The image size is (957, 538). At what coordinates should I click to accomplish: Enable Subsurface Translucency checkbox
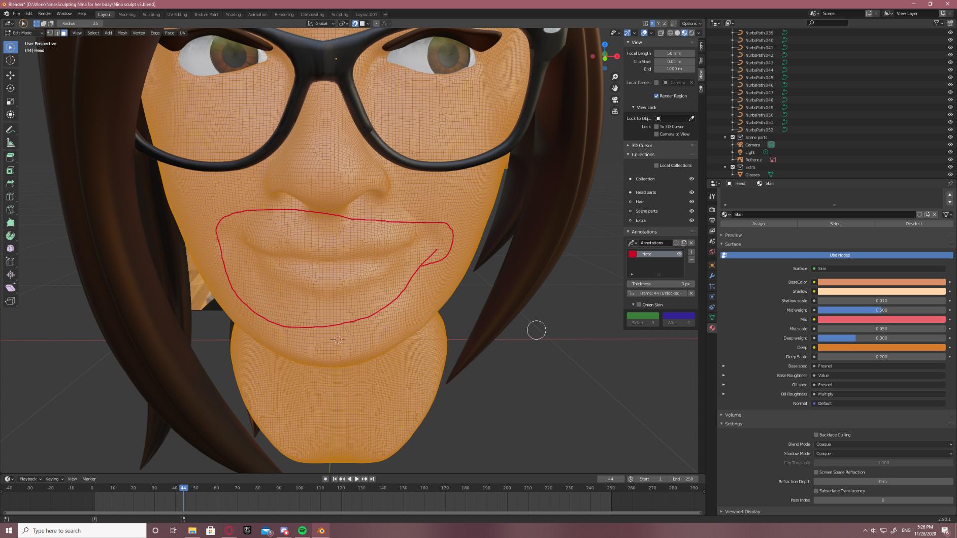pos(816,491)
